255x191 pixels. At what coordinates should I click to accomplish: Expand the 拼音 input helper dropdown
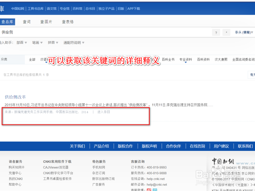click(53, 43)
